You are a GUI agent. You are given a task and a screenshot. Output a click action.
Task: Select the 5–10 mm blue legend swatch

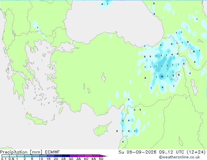36,156
